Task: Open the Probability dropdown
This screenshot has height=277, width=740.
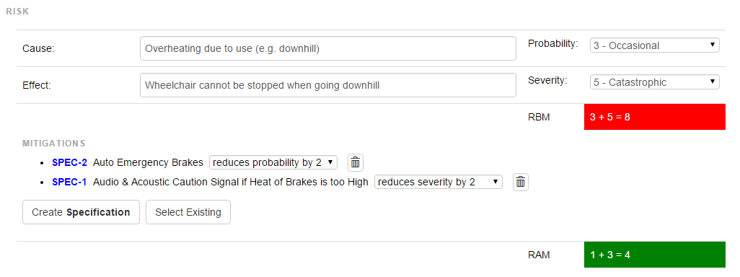Action: 655,45
